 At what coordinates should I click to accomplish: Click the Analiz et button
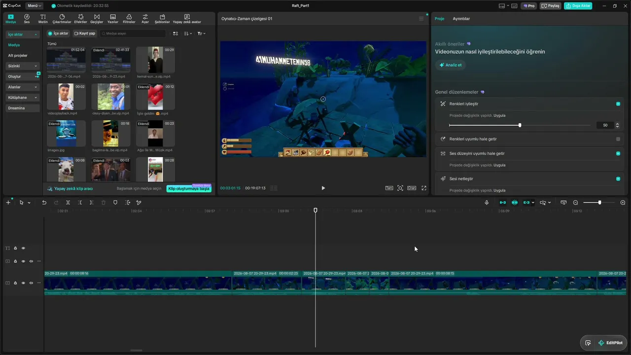pos(451,65)
